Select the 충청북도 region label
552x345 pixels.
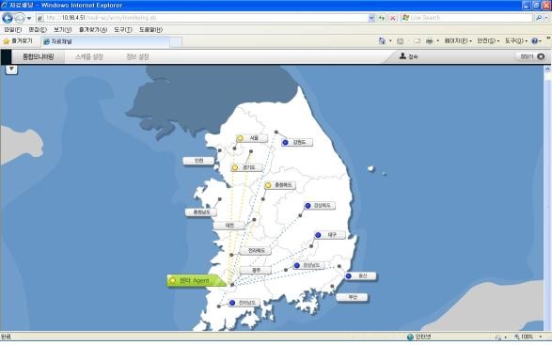[x=280, y=185]
